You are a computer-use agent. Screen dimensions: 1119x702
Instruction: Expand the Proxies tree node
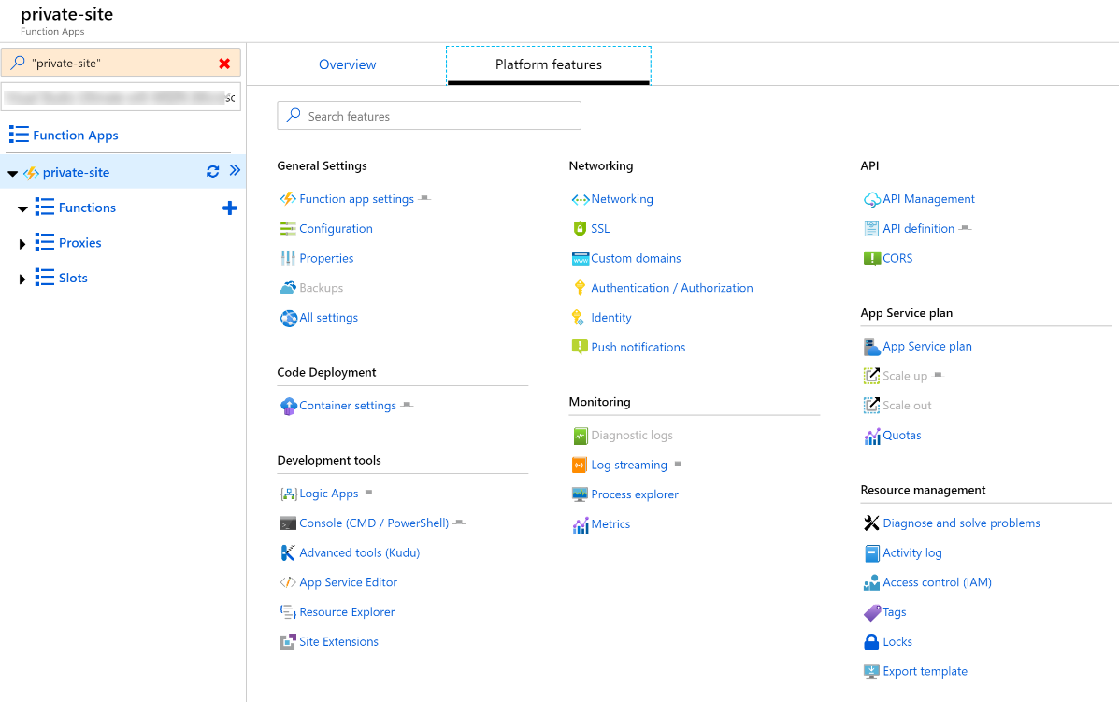point(22,244)
